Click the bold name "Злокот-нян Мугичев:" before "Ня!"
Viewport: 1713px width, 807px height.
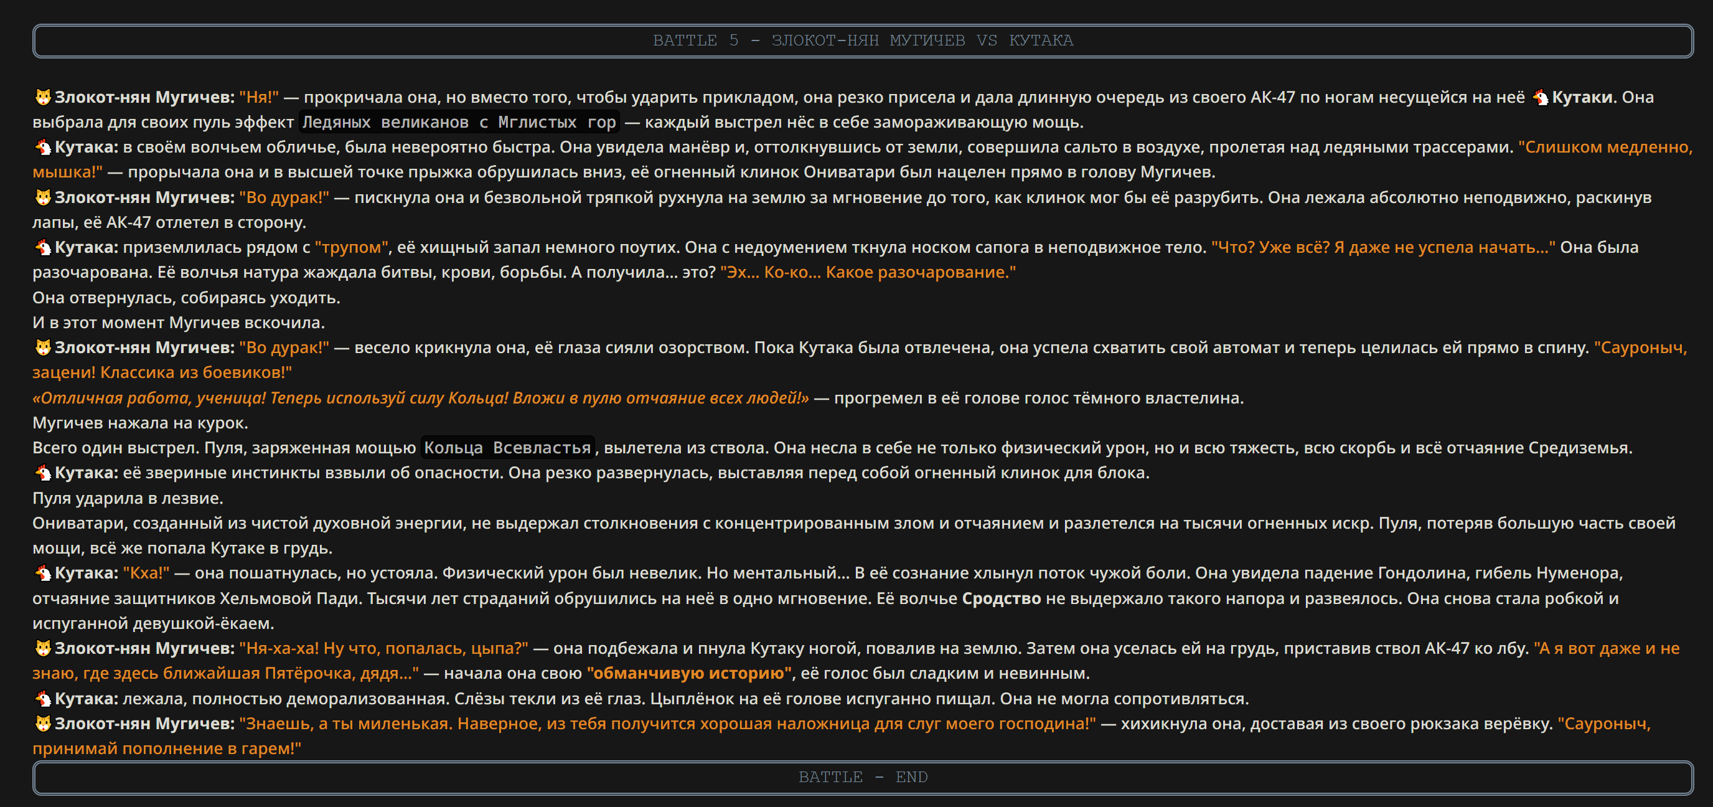pyautogui.click(x=144, y=97)
